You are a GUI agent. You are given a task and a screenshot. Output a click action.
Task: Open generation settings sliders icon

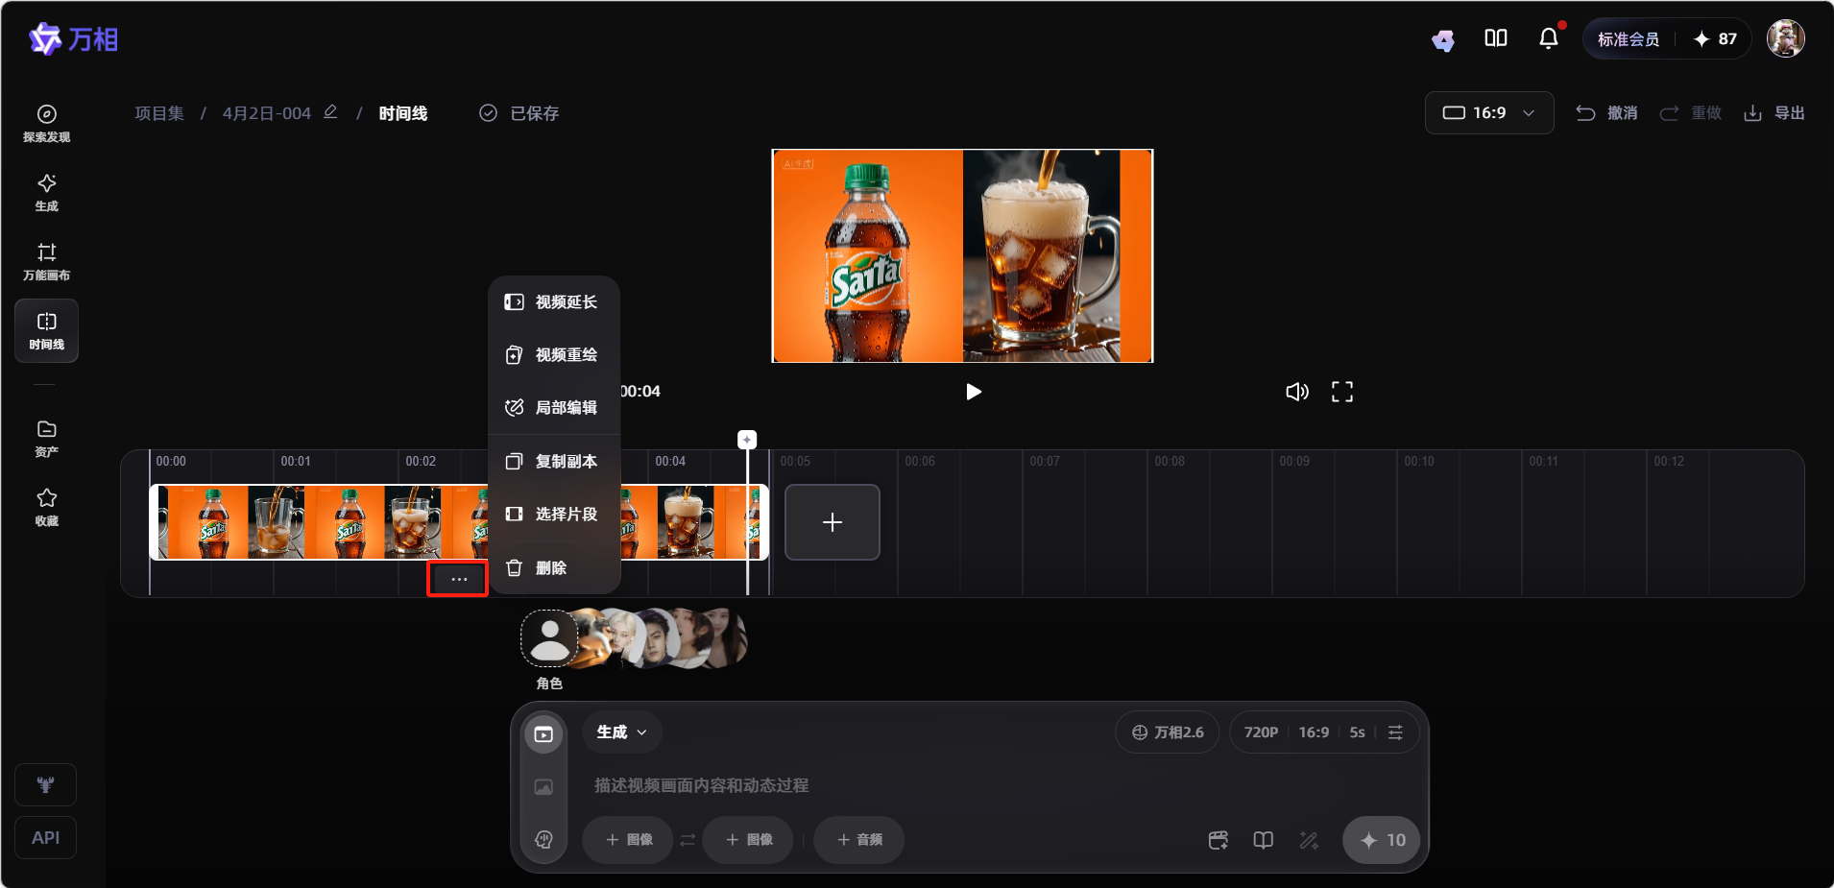(1395, 732)
